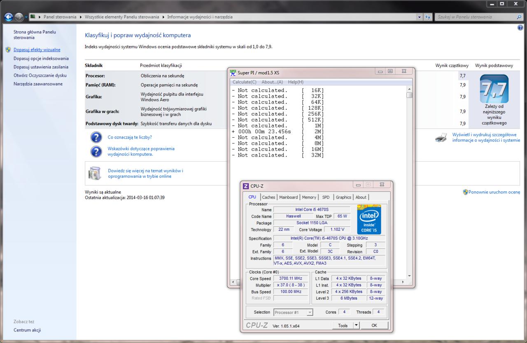Expand the Tools dropdown arrow in CPU-Z
Screen dimensions: 527x343
click(356, 325)
